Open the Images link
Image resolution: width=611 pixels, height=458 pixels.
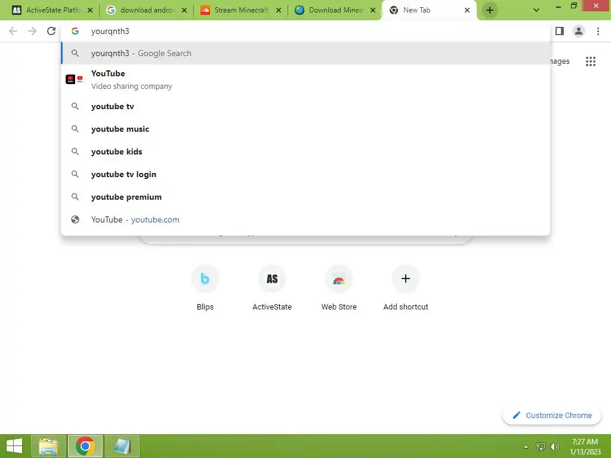point(560,61)
